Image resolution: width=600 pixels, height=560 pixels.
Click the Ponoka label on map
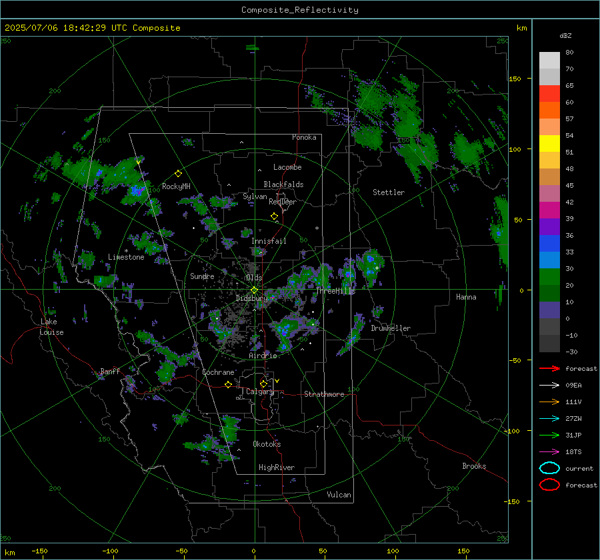(x=304, y=137)
